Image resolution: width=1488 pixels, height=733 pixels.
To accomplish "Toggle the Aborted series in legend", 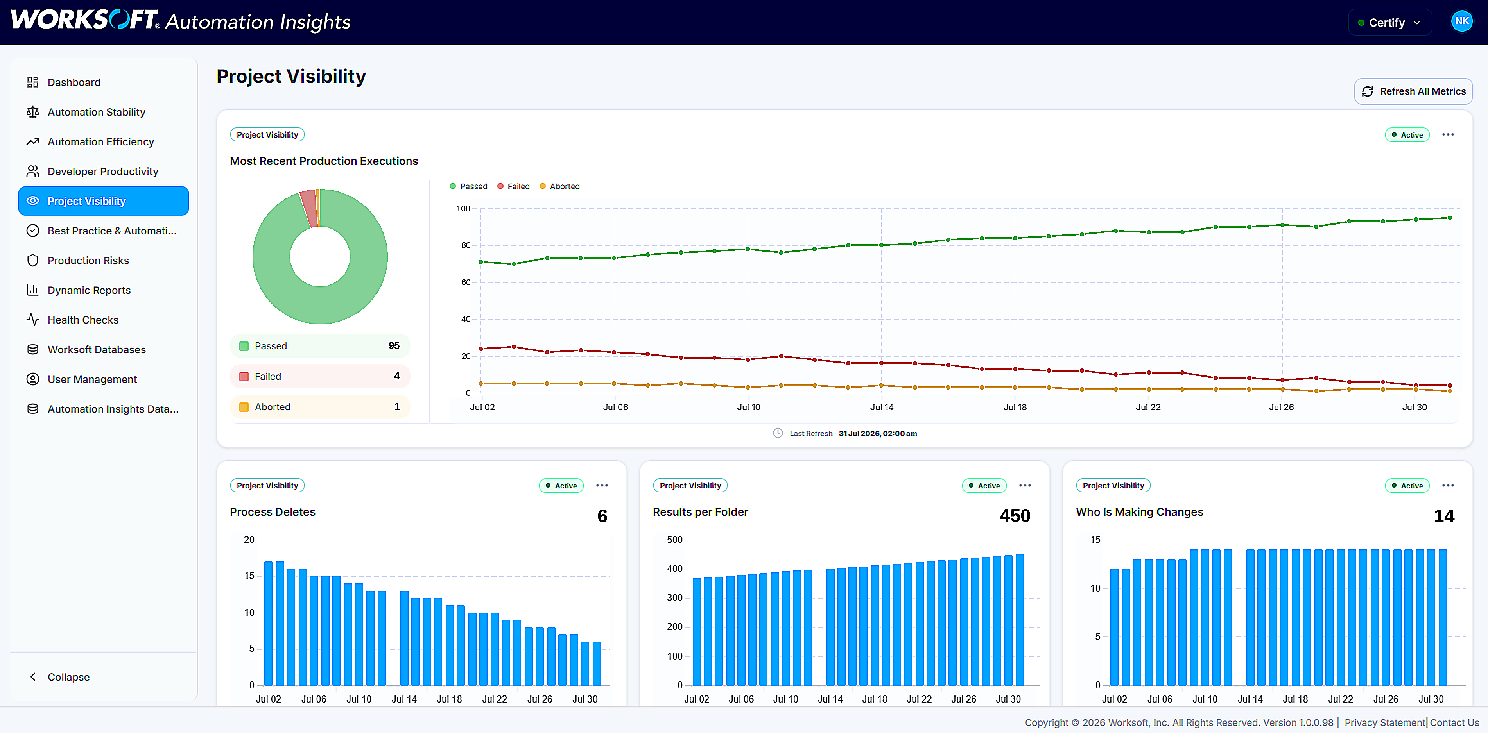I will (559, 186).
